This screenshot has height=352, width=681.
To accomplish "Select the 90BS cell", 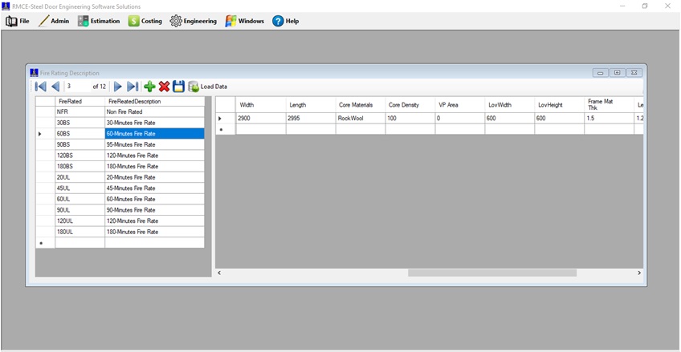I will (80, 144).
